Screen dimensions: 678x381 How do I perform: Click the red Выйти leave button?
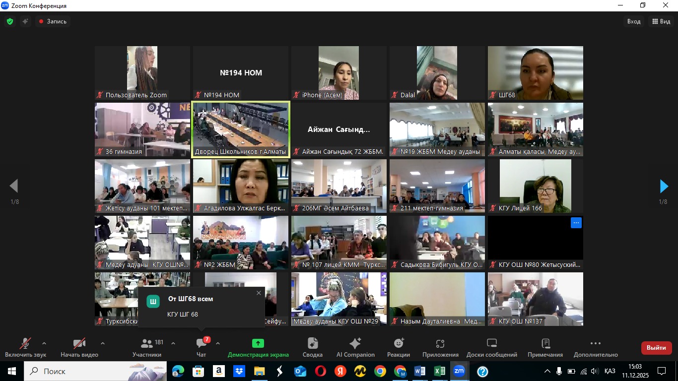tap(656, 348)
